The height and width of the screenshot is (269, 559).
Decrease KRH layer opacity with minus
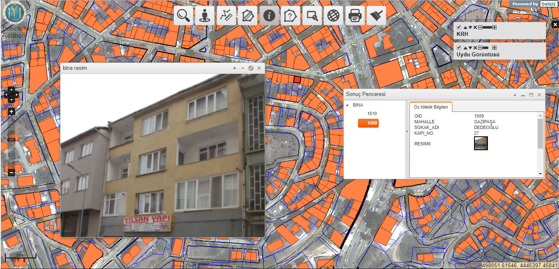480,27
